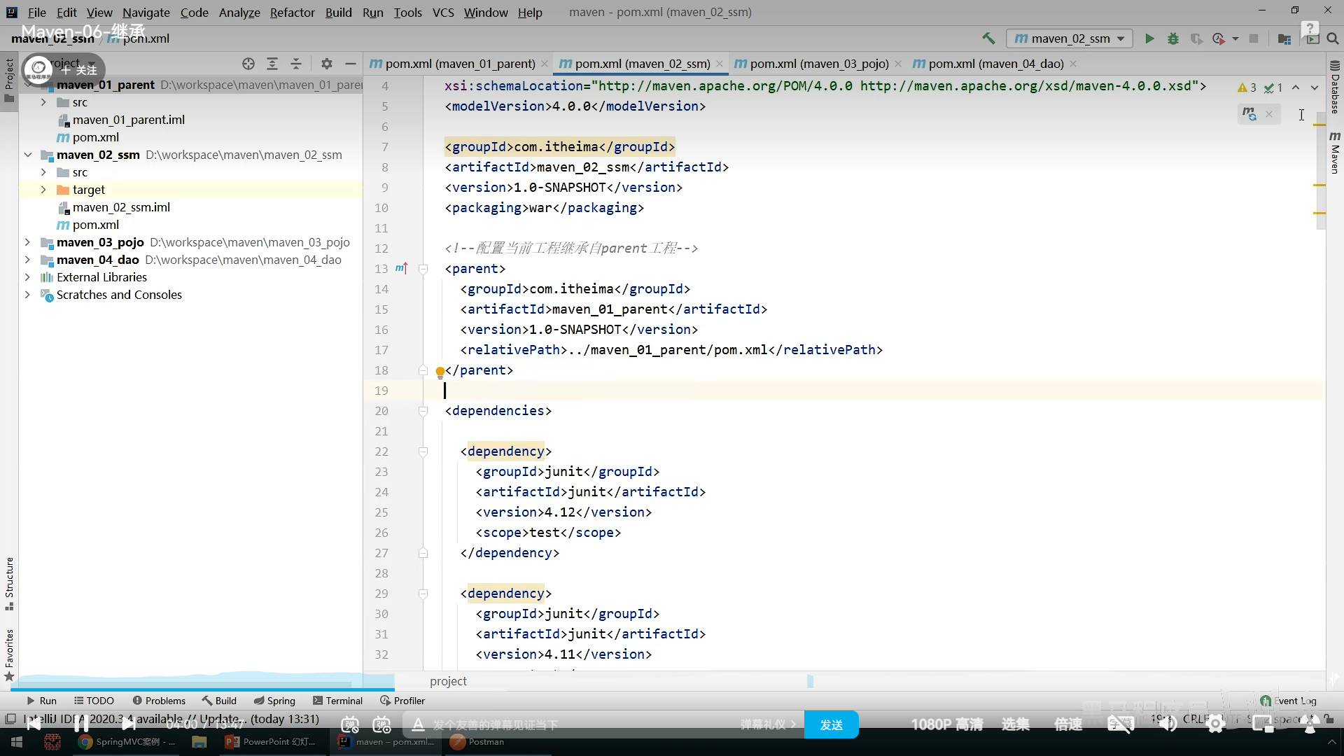Open Project panel settings gear
1344x756 pixels.
pyautogui.click(x=327, y=64)
